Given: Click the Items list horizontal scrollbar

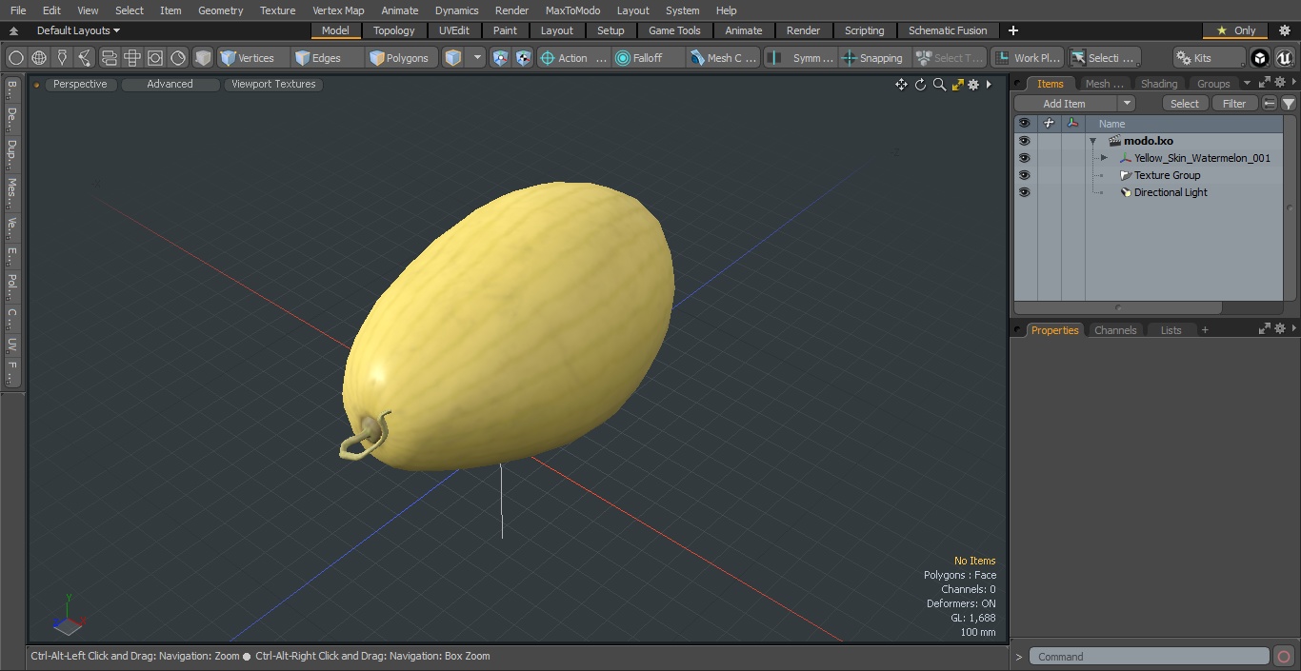Looking at the screenshot, I should tap(1118, 307).
